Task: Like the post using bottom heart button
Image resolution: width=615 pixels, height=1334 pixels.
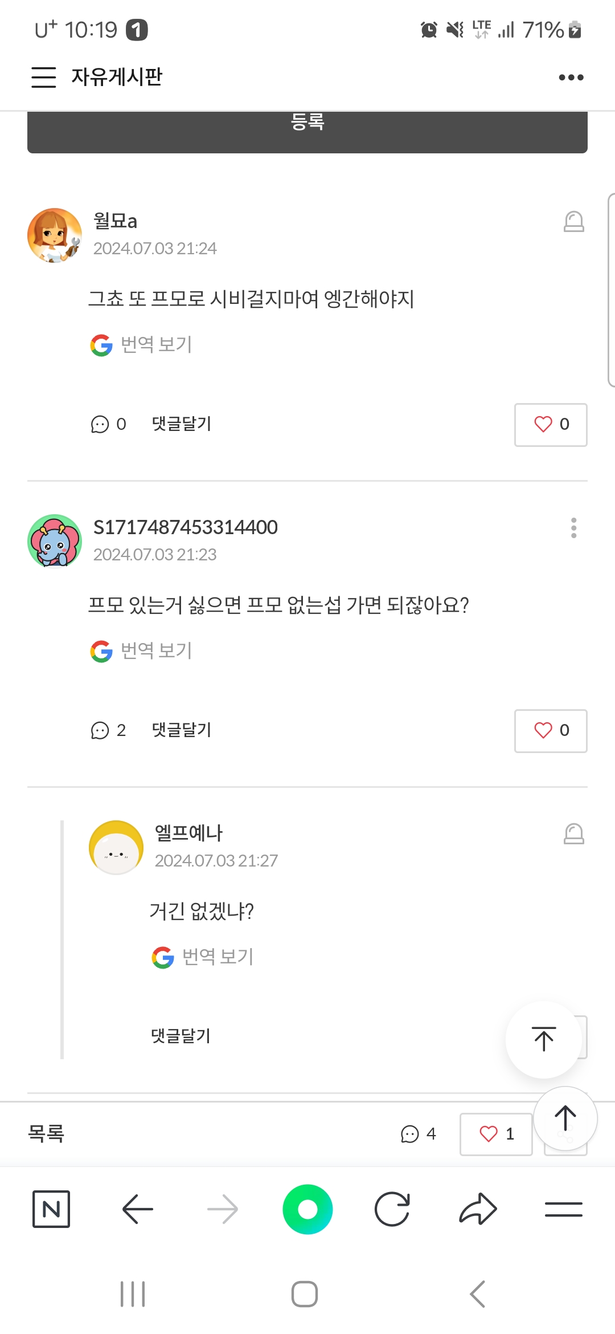Action: point(496,1134)
